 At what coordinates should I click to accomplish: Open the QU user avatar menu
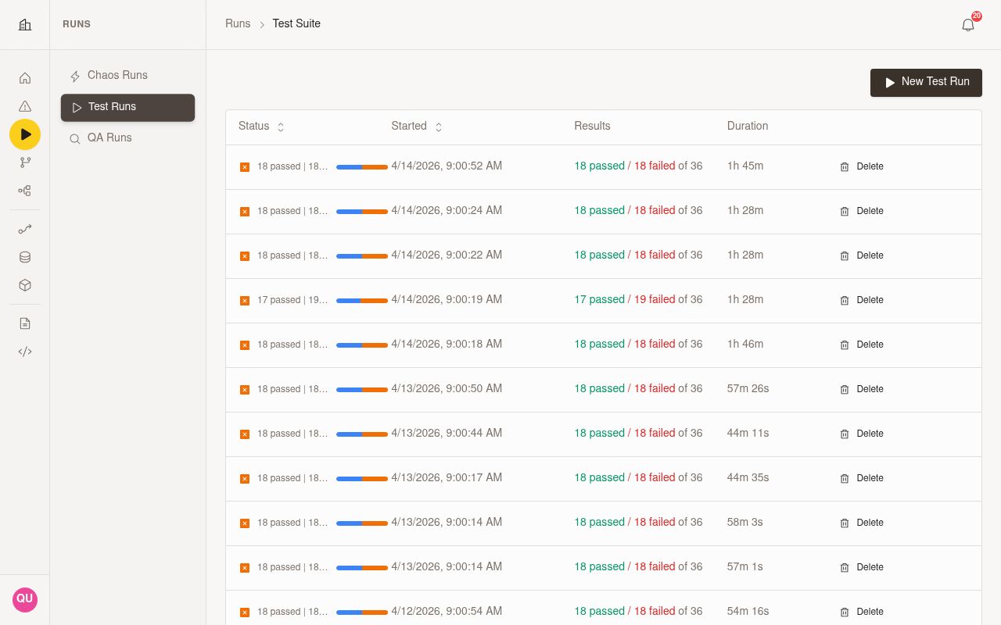25,599
